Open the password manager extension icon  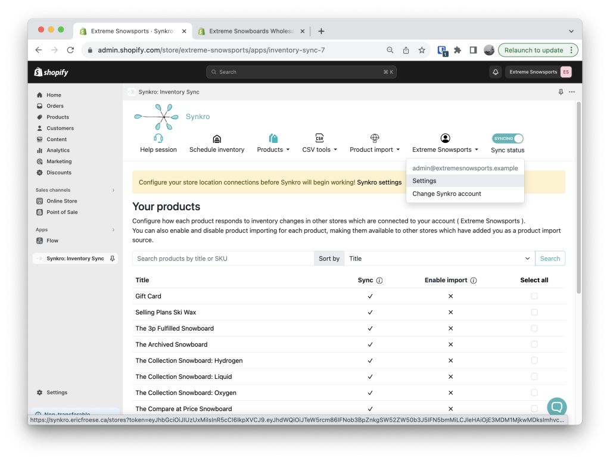443,51
